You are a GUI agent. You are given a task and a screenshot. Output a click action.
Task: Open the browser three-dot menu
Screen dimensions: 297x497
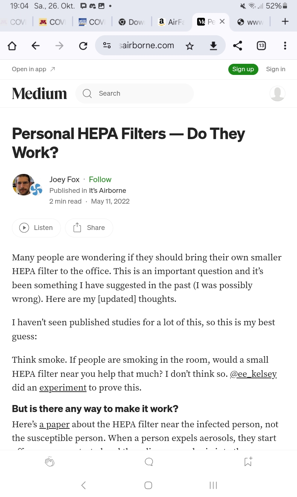[x=285, y=46]
